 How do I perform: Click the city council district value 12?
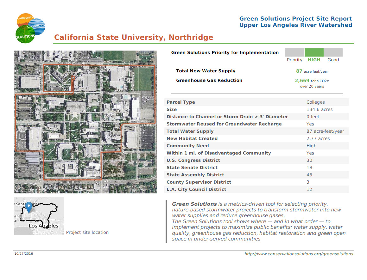(x=309, y=189)
